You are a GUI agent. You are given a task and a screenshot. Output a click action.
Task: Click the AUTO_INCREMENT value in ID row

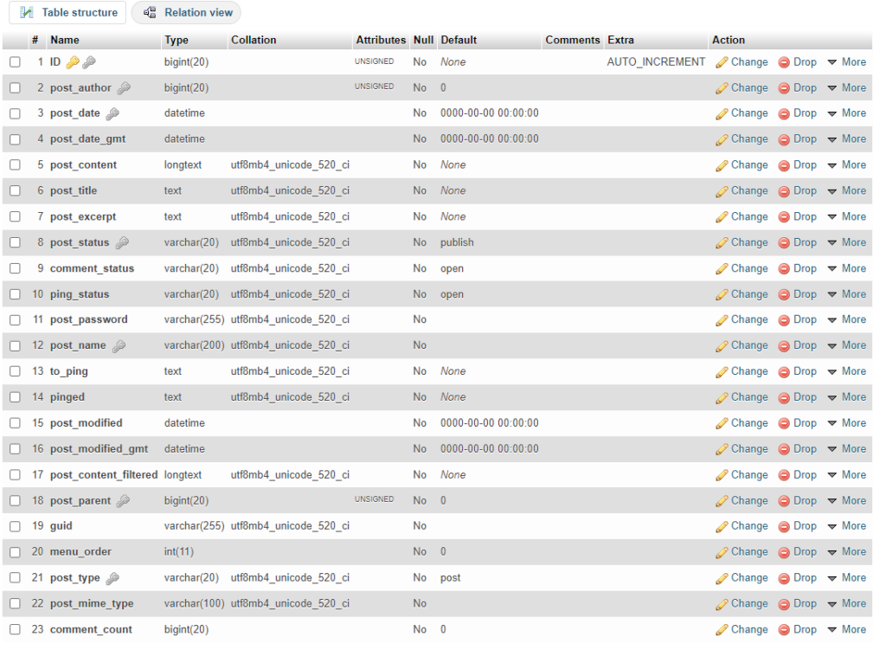[x=656, y=62]
